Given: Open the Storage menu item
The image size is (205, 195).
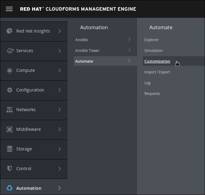Looking at the screenshot, I should pyautogui.click(x=34, y=150).
